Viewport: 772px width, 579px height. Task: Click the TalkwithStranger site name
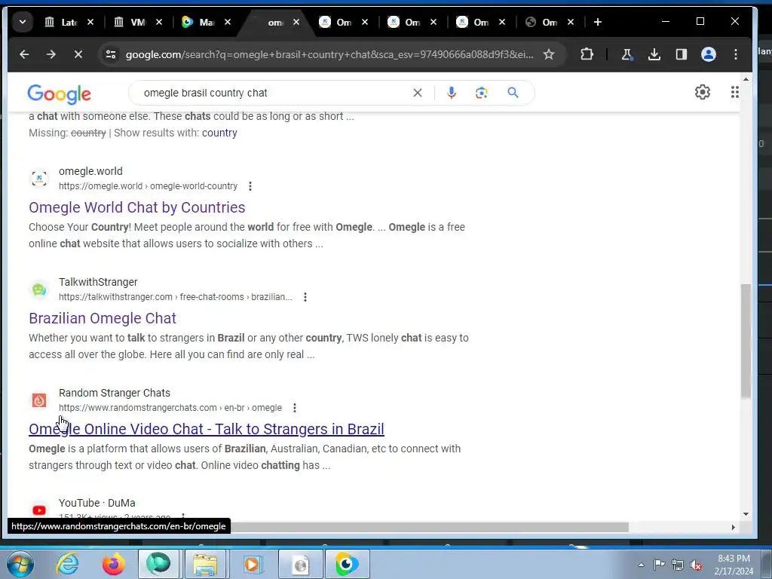[x=98, y=282]
